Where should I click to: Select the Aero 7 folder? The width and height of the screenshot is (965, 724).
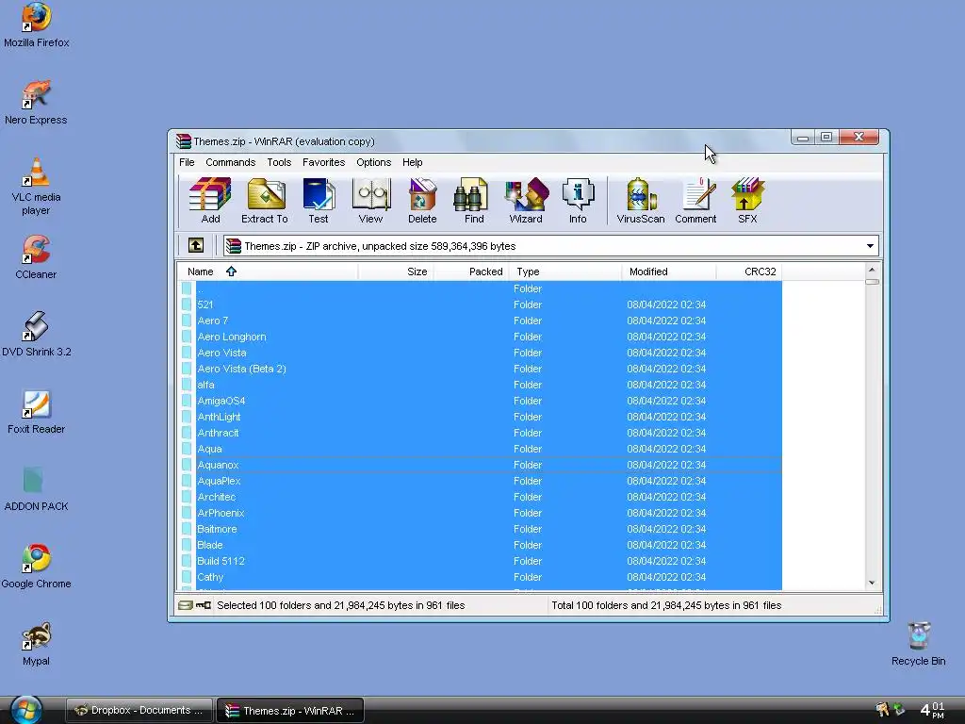[480, 321]
